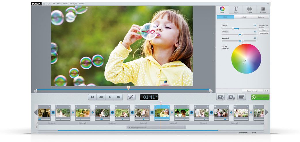Toggle the checkbox on the second timeline clip
300x142 pixels.
[x=57, y=106]
